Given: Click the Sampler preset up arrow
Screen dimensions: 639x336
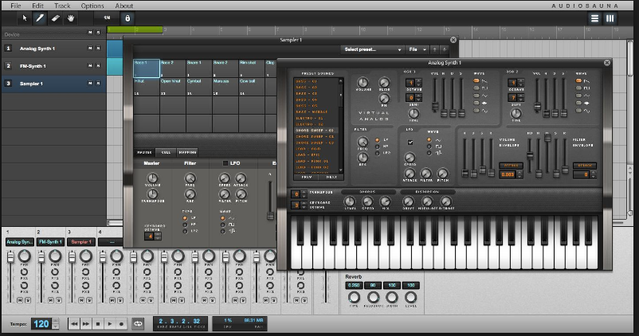Looking at the screenshot, I should [x=435, y=49].
